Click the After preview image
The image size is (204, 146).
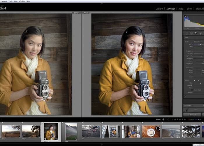132,65
